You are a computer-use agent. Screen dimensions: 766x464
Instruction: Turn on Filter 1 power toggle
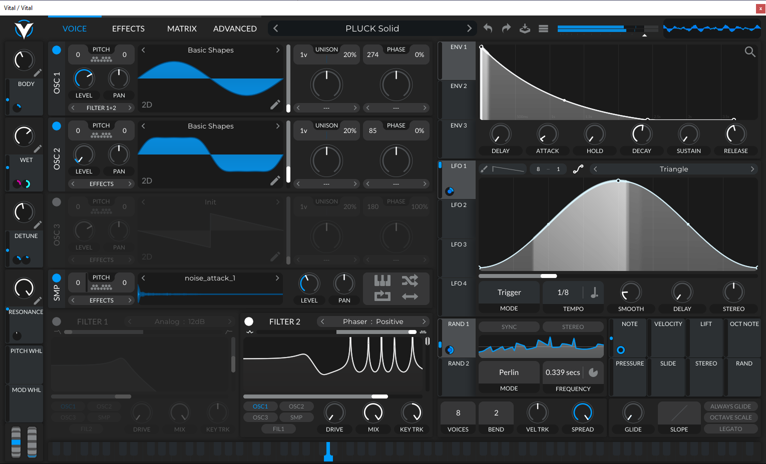[57, 321]
